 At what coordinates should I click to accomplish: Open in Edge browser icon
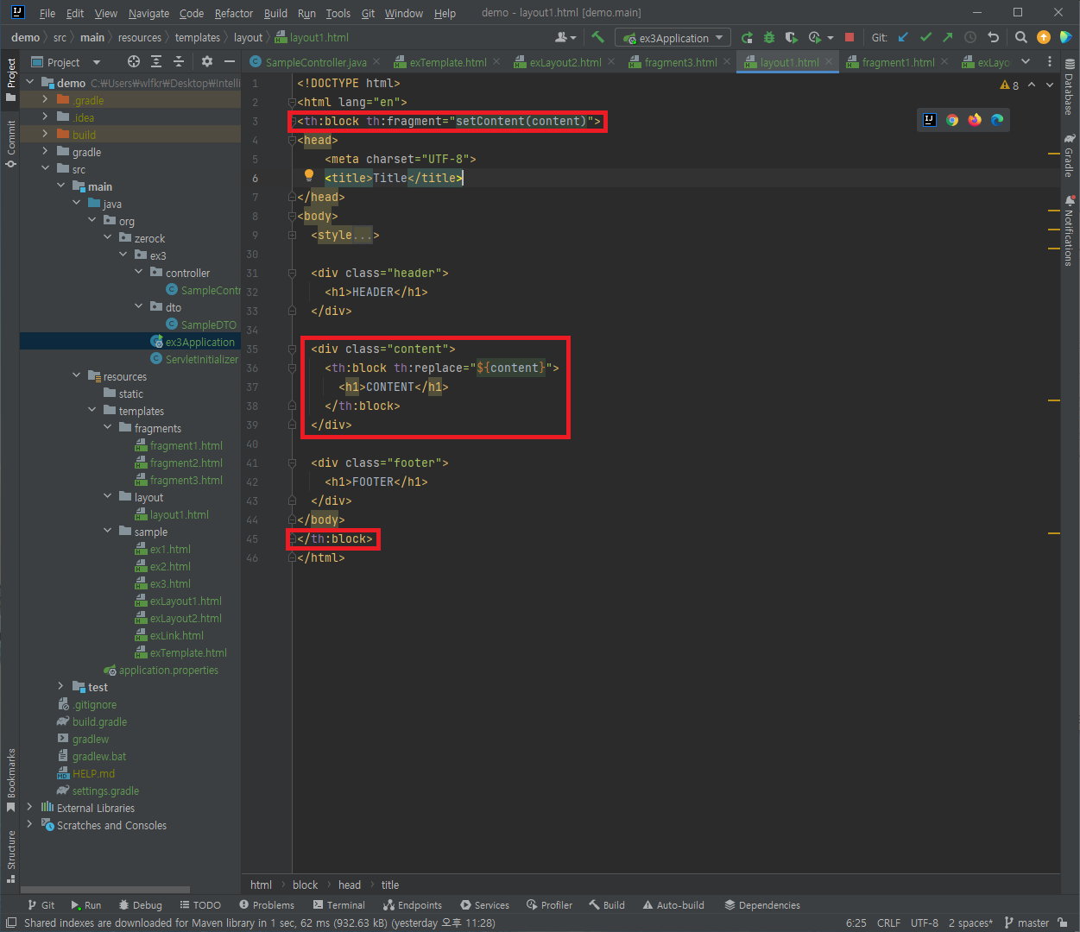click(x=997, y=120)
